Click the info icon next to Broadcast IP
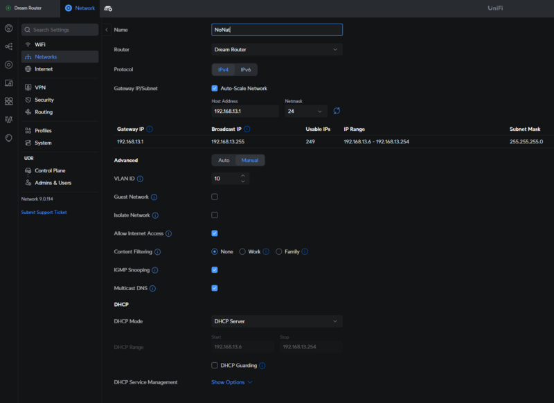The height and width of the screenshot is (403, 554). coord(247,129)
